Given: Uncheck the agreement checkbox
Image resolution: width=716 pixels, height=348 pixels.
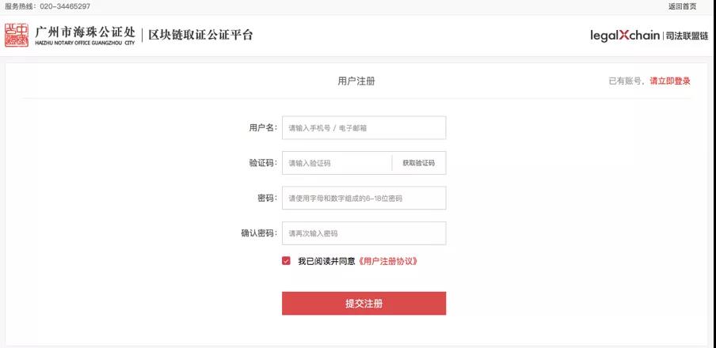Looking at the screenshot, I should [286, 261].
